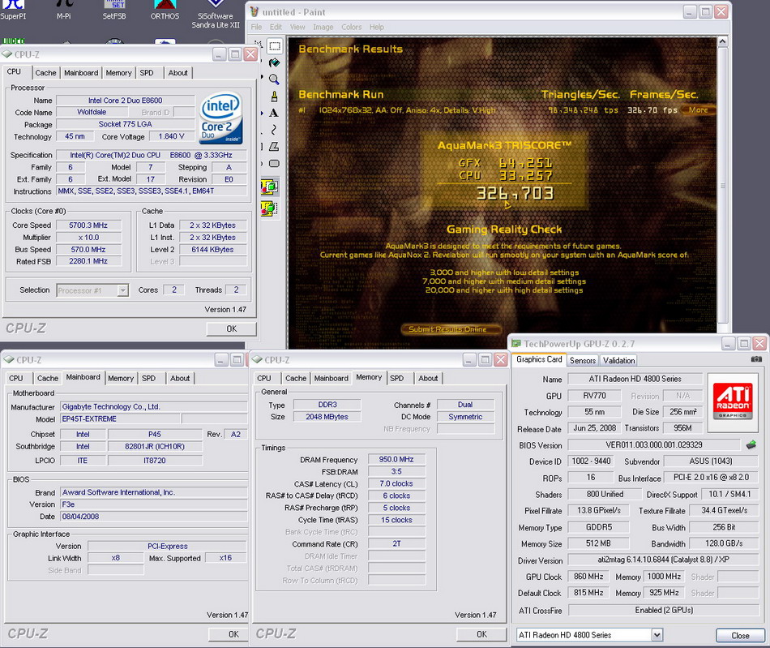This screenshot has width=770, height=648.
Task: Switch to Memory tab in top CPU-Z window
Action: 119,73
